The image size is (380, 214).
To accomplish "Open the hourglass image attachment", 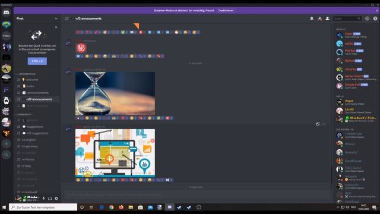I will [x=115, y=94].
